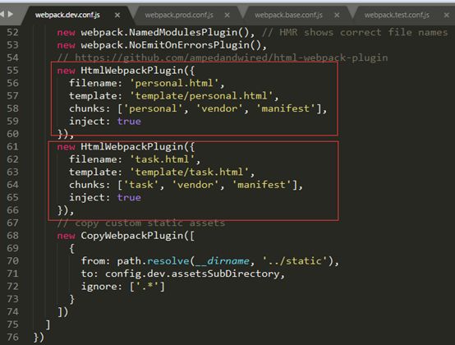
Task: Close the webpack.base.conf.js tab
Action: (337, 15)
